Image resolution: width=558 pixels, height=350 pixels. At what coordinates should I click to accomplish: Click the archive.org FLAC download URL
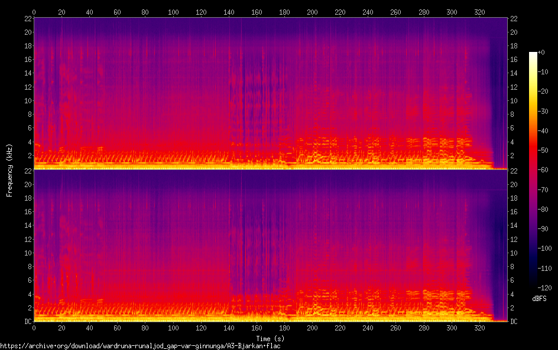point(140,346)
